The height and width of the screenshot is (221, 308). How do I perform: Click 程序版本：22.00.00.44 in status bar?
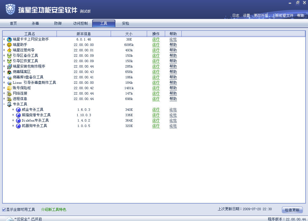pyautogui.click(x=287, y=219)
